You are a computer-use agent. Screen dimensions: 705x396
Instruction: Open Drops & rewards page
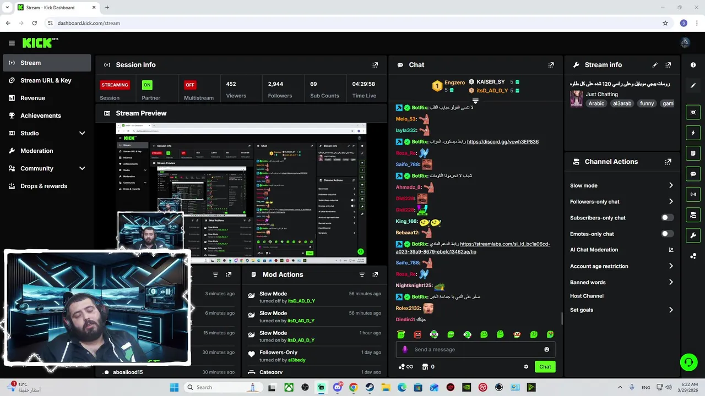click(47, 186)
